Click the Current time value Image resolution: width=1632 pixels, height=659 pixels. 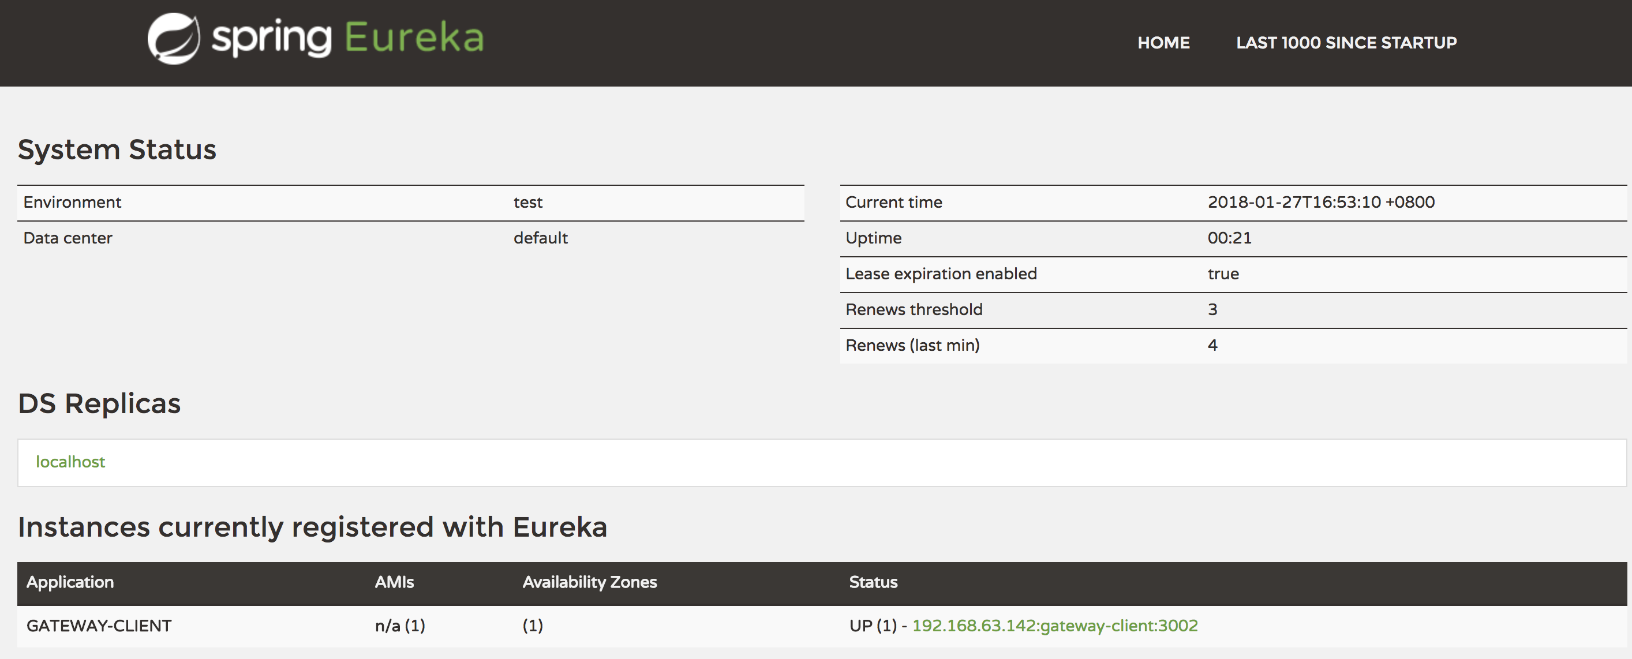pyautogui.click(x=1320, y=202)
